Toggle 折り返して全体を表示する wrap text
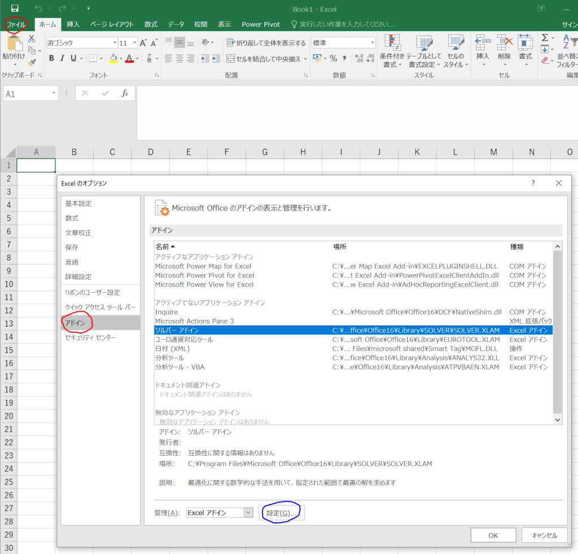 266,43
